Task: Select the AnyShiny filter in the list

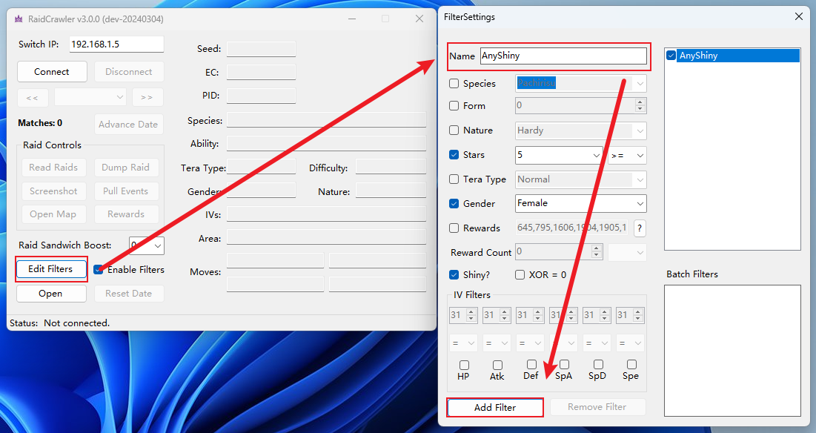Action: [x=698, y=56]
